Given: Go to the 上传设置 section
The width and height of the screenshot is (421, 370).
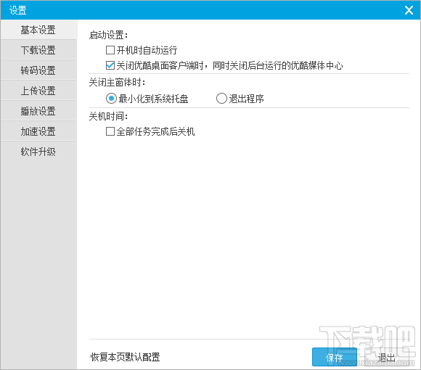Looking at the screenshot, I should coord(38,91).
